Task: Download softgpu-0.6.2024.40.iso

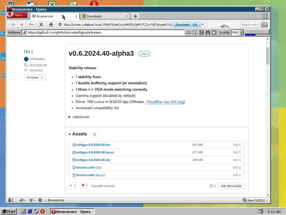Action: [93, 145]
